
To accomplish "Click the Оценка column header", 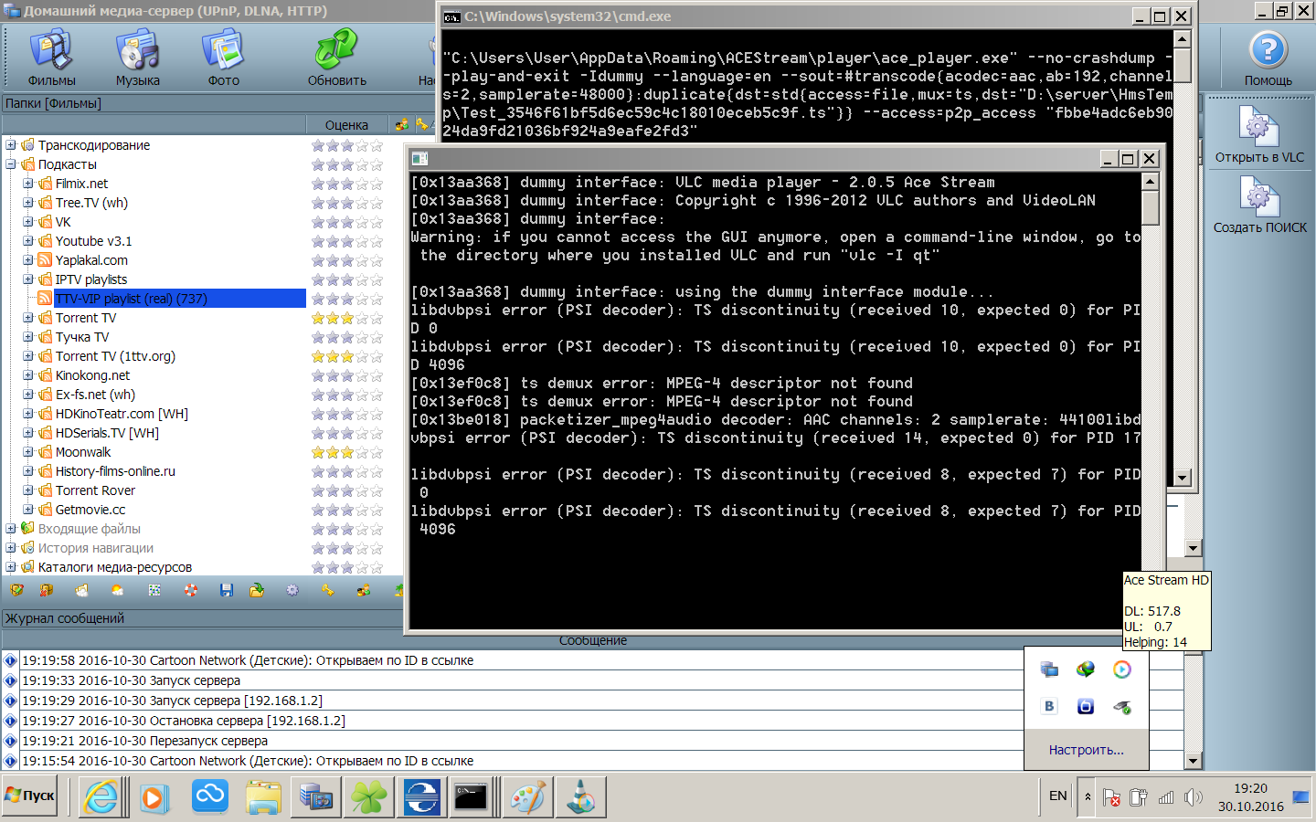I will [x=346, y=125].
